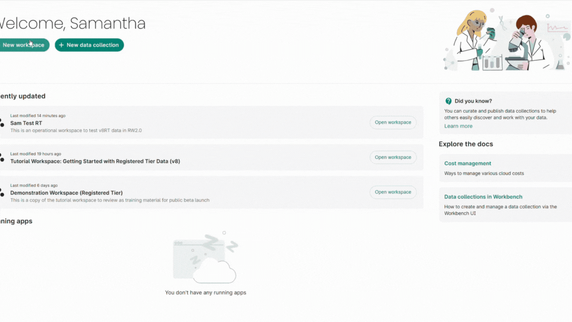Image resolution: width=572 pixels, height=322 pixels.
Task: Click the Did you know question mark icon
Action: click(x=448, y=101)
